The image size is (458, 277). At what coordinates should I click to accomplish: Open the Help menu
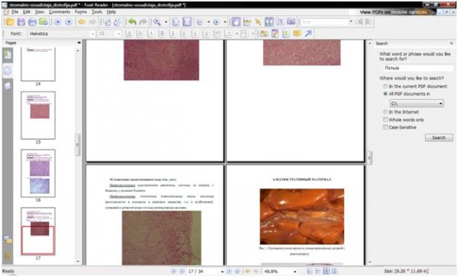(111, 12)
